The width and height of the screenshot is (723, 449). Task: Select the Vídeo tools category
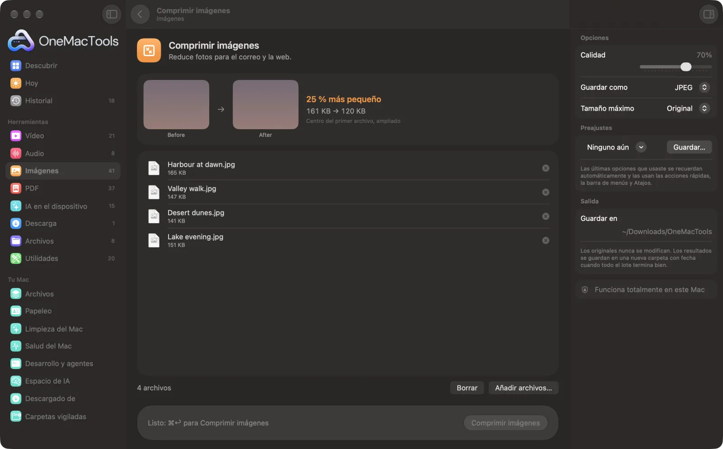pos(63,136)
